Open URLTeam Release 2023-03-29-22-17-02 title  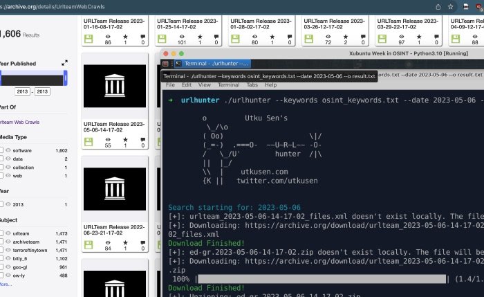pos(407,24)
